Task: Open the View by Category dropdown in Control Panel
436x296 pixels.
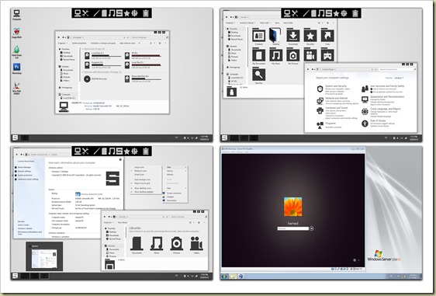Action: (399, 78)
